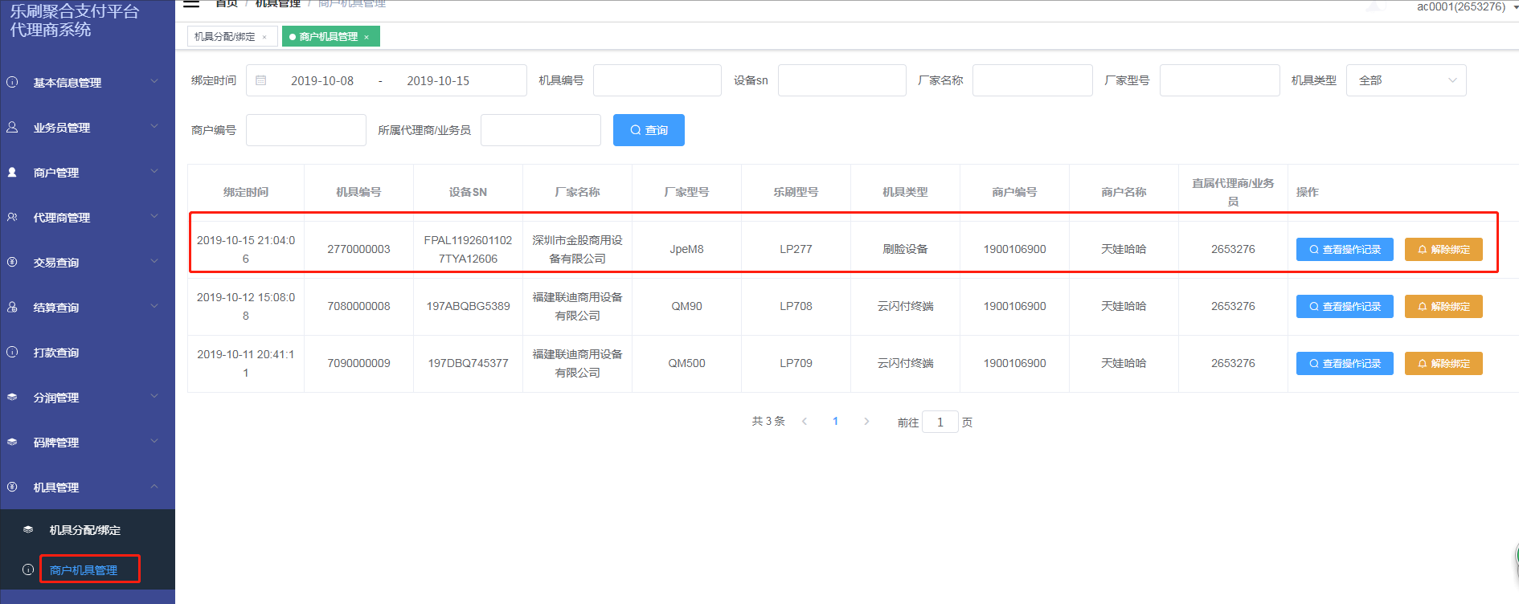Click the 绑定时间 column header
Screen dimensions: 1519x604
point(246,192)
